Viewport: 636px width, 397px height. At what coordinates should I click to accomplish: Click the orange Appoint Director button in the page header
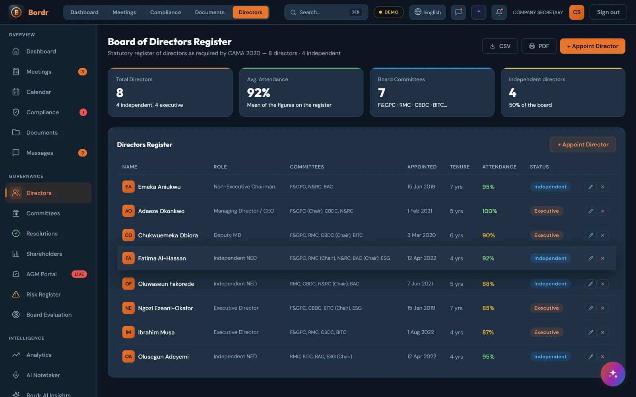coord(593,46)
